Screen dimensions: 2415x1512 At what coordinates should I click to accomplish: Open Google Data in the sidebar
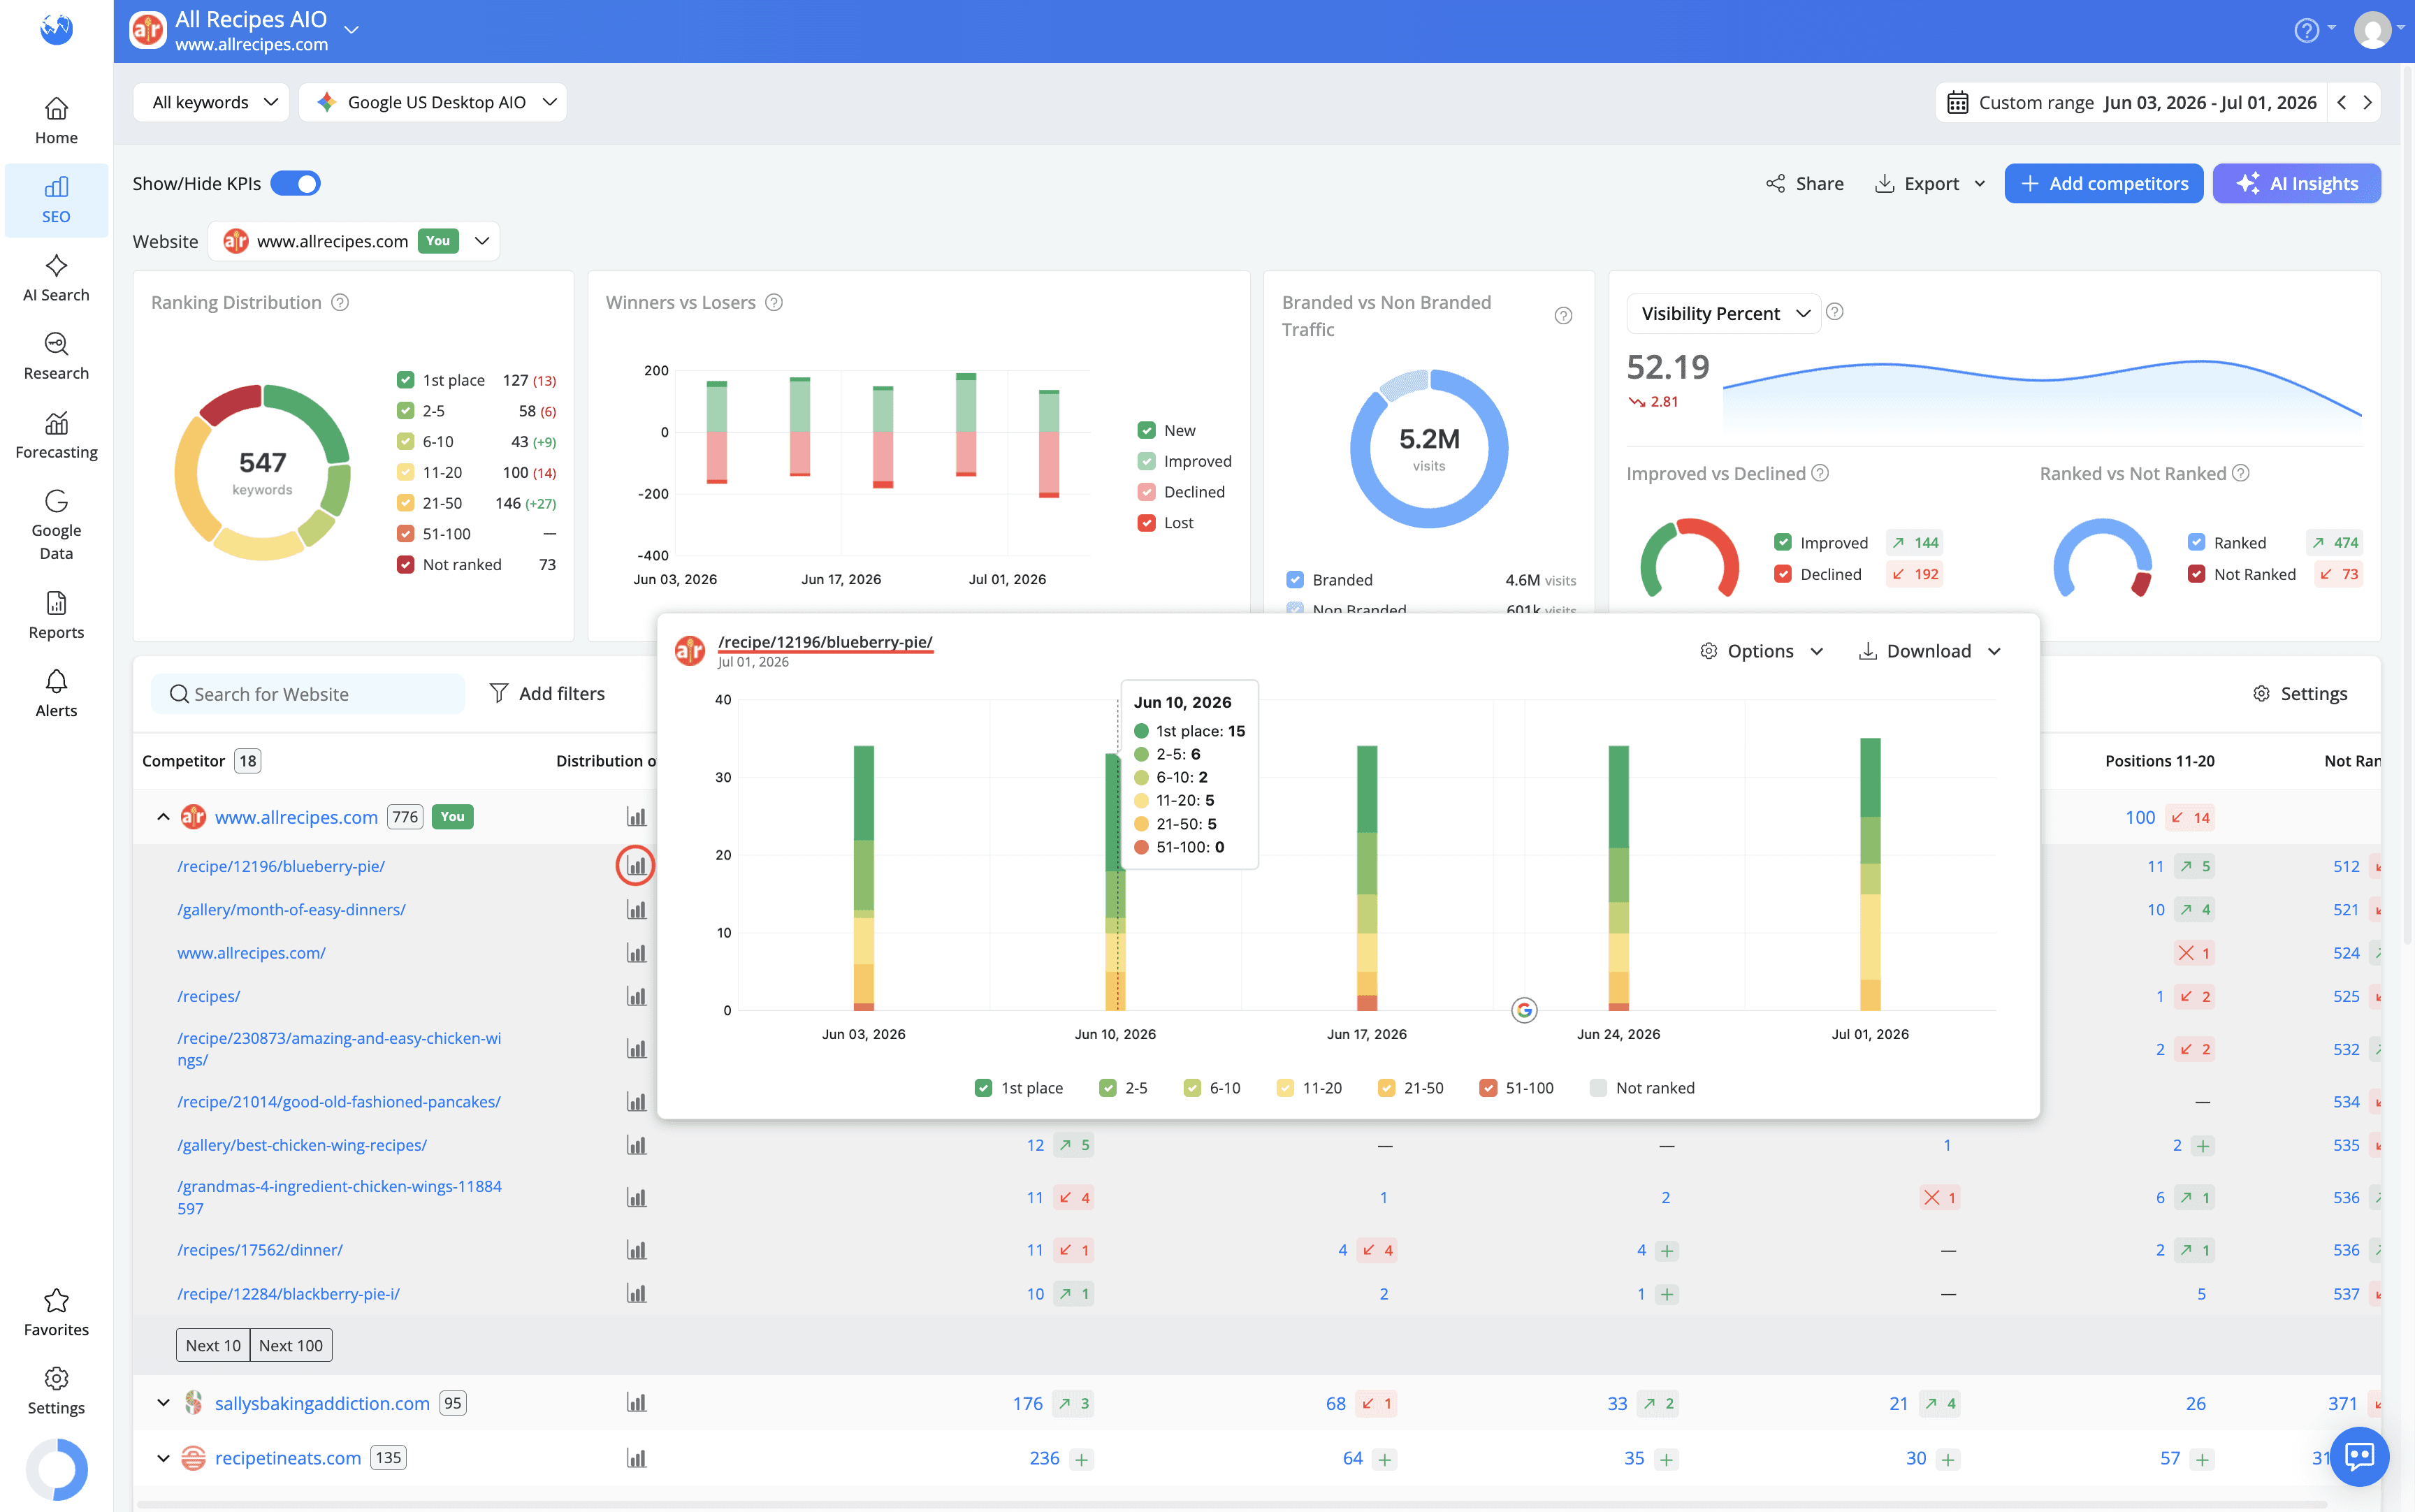pyautogui.click(x=56, y=526)
